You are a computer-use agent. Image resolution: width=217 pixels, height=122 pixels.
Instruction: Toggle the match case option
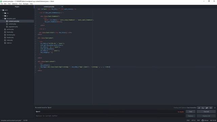[203, 108]
